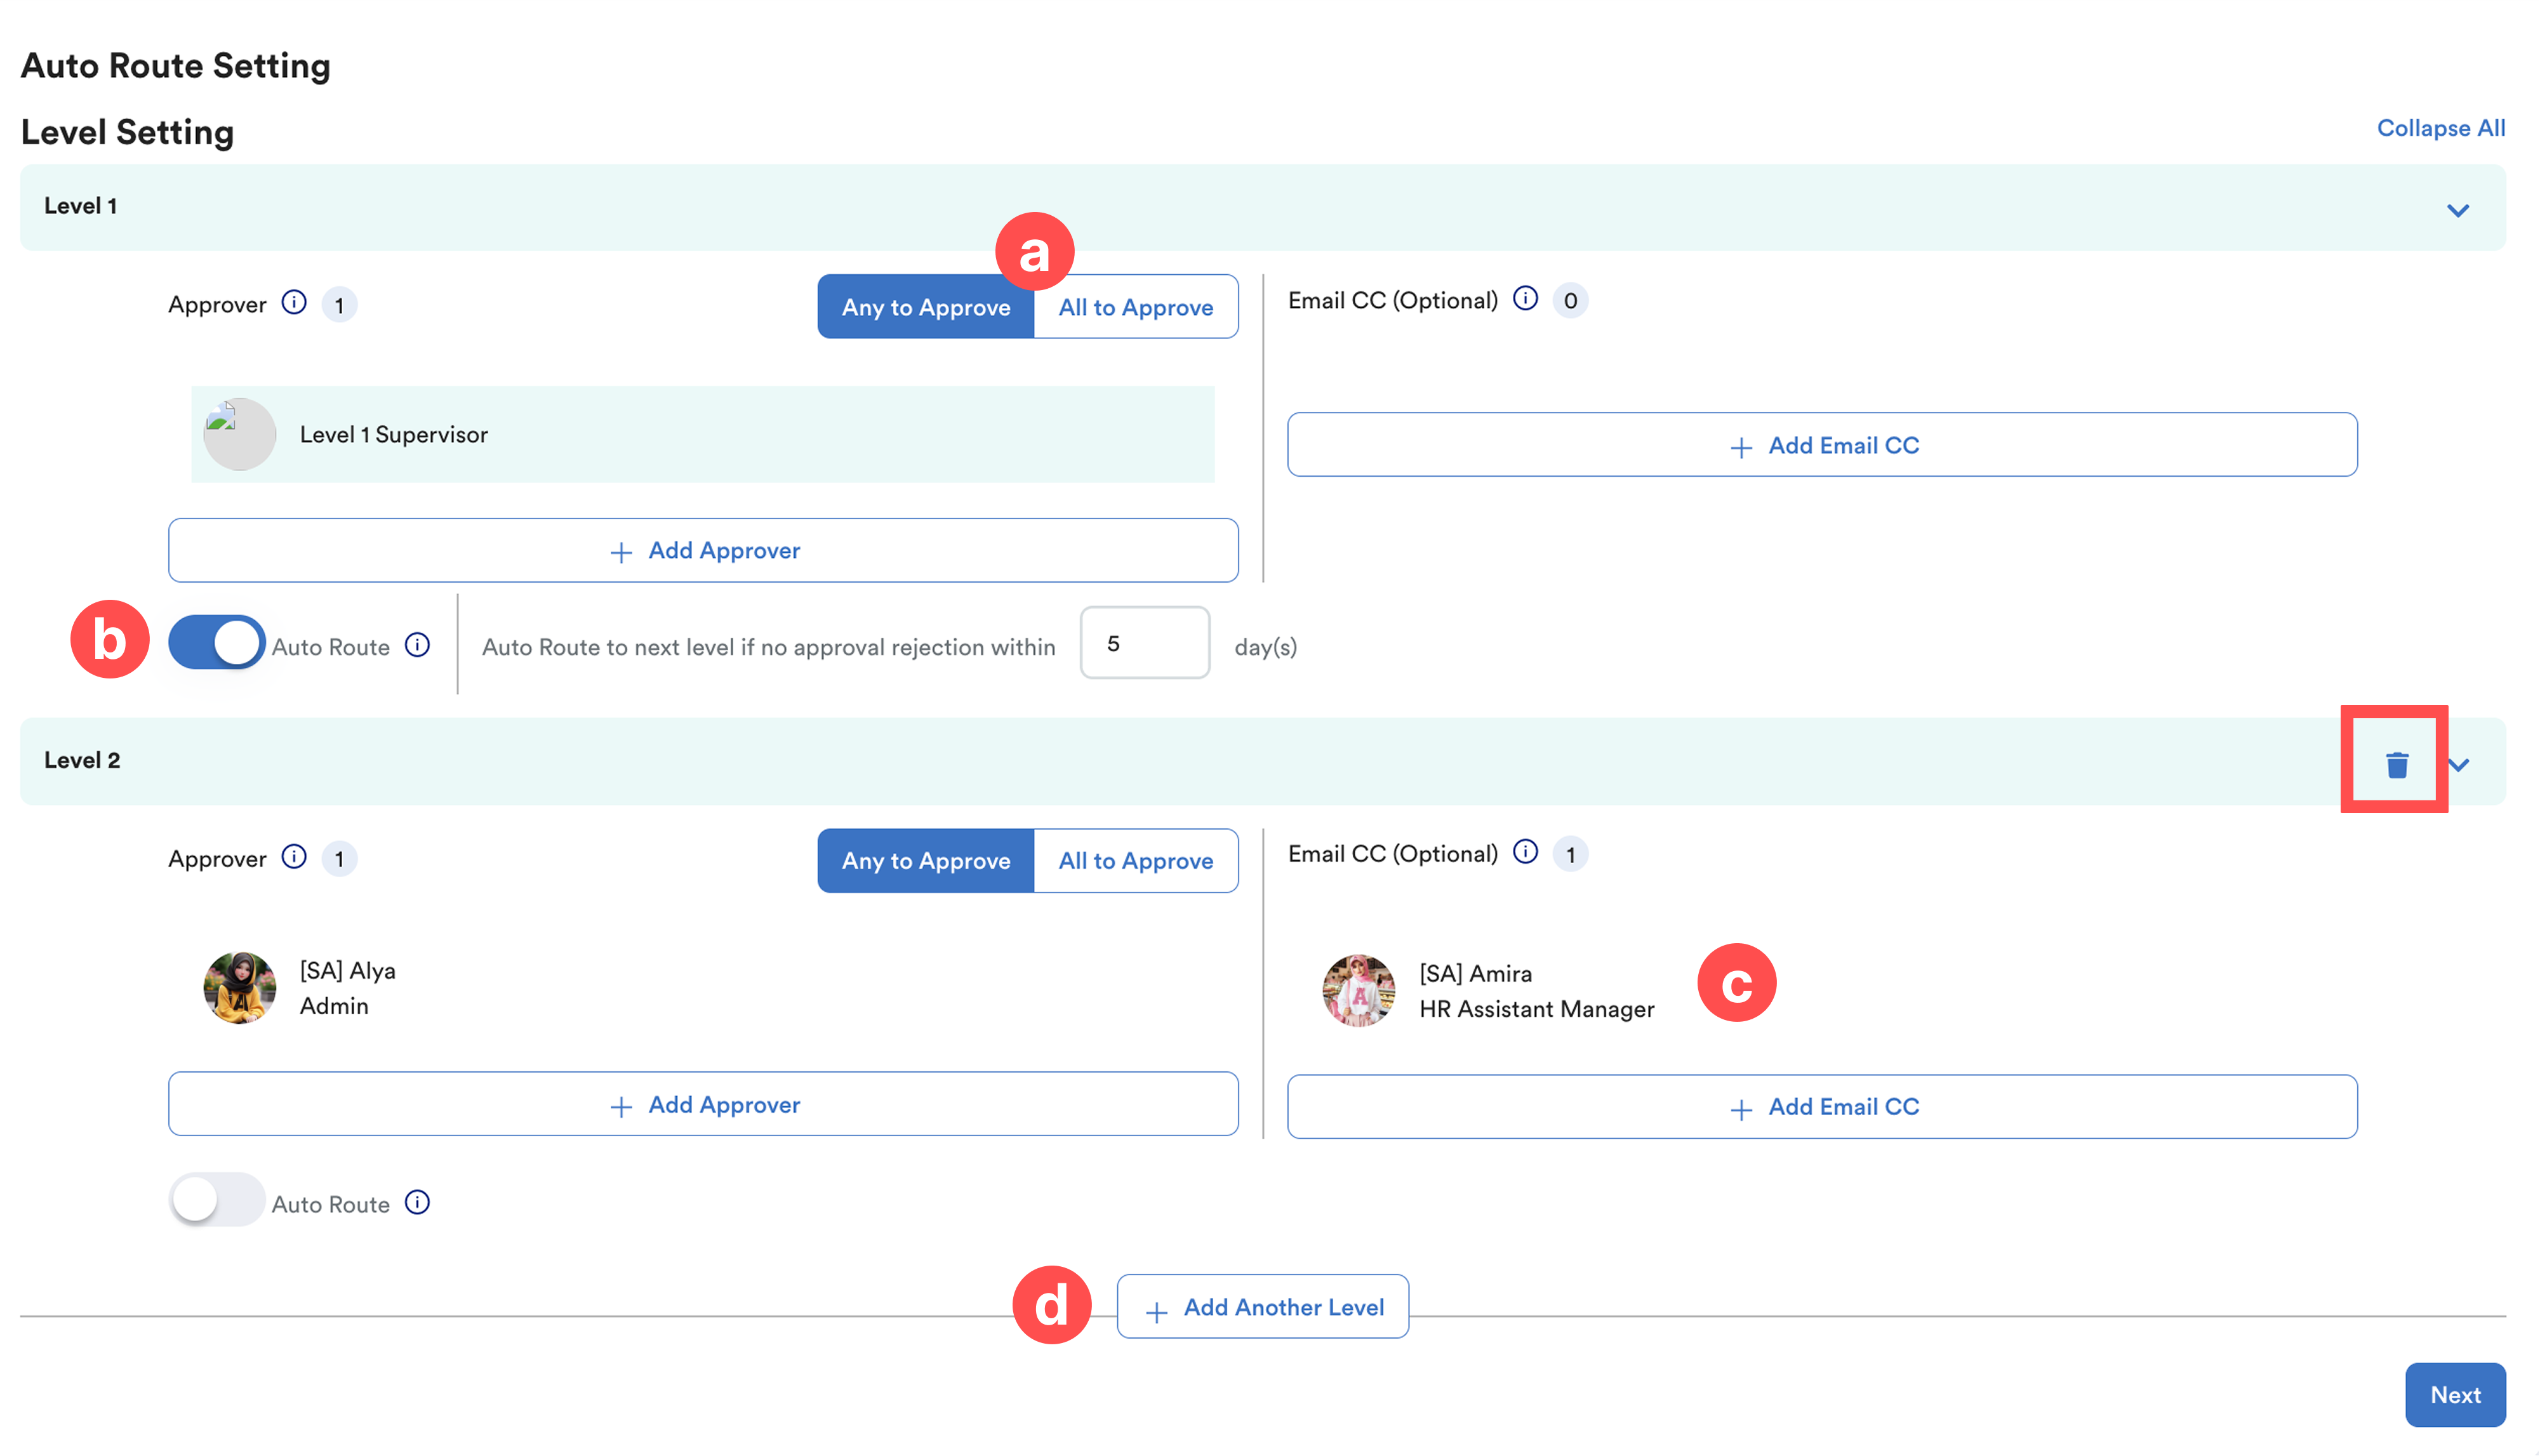Image resolution: width=2540 pixels, height=1456 pixels.
Task: Click [SA] Alya's avatar picture
Action: point(240,988)
